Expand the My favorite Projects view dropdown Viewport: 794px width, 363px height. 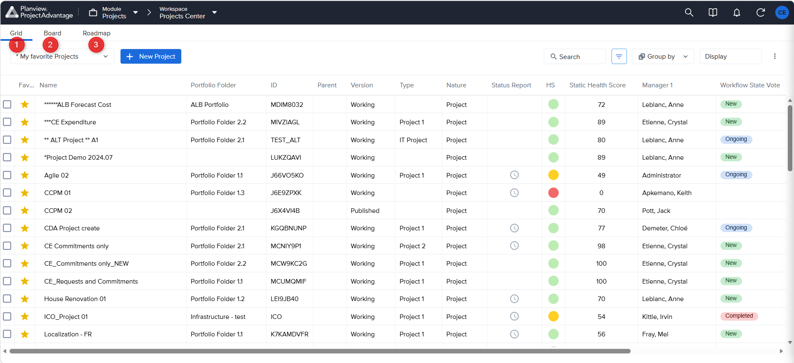[x=62, y=57]
